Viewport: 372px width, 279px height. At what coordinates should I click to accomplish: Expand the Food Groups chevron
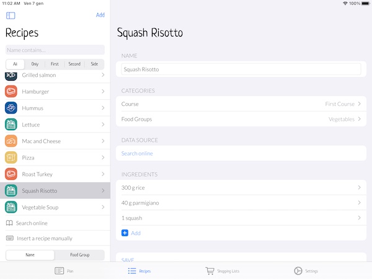point(360,119)
